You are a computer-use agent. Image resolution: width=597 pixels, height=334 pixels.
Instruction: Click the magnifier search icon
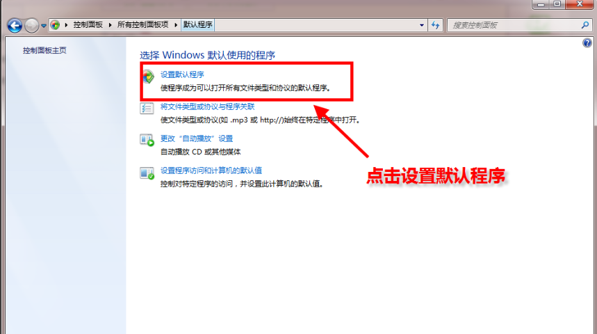click(585, 25)
